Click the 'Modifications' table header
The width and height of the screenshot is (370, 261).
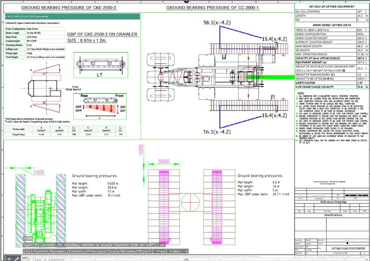(333, 215)
